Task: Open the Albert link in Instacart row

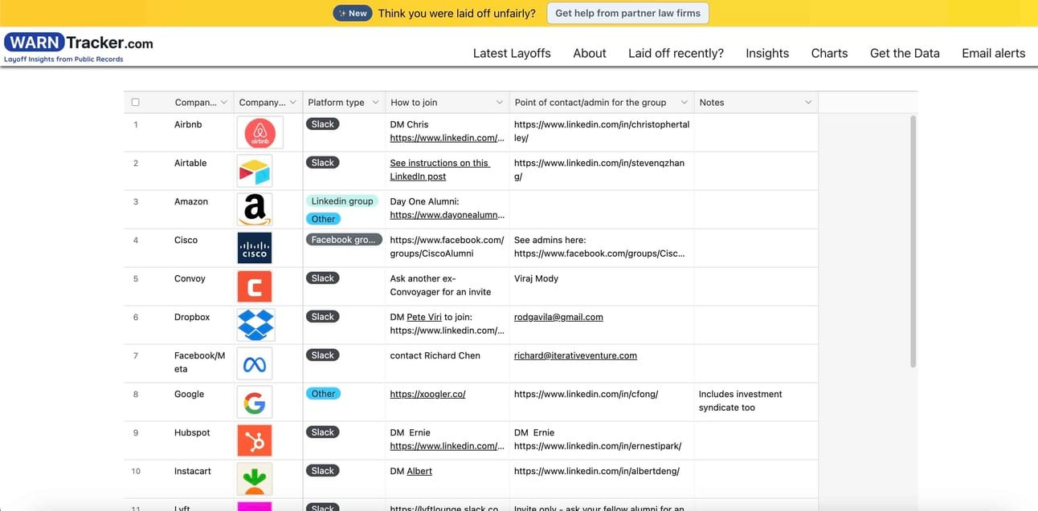Action: click(x=419, y=471)
